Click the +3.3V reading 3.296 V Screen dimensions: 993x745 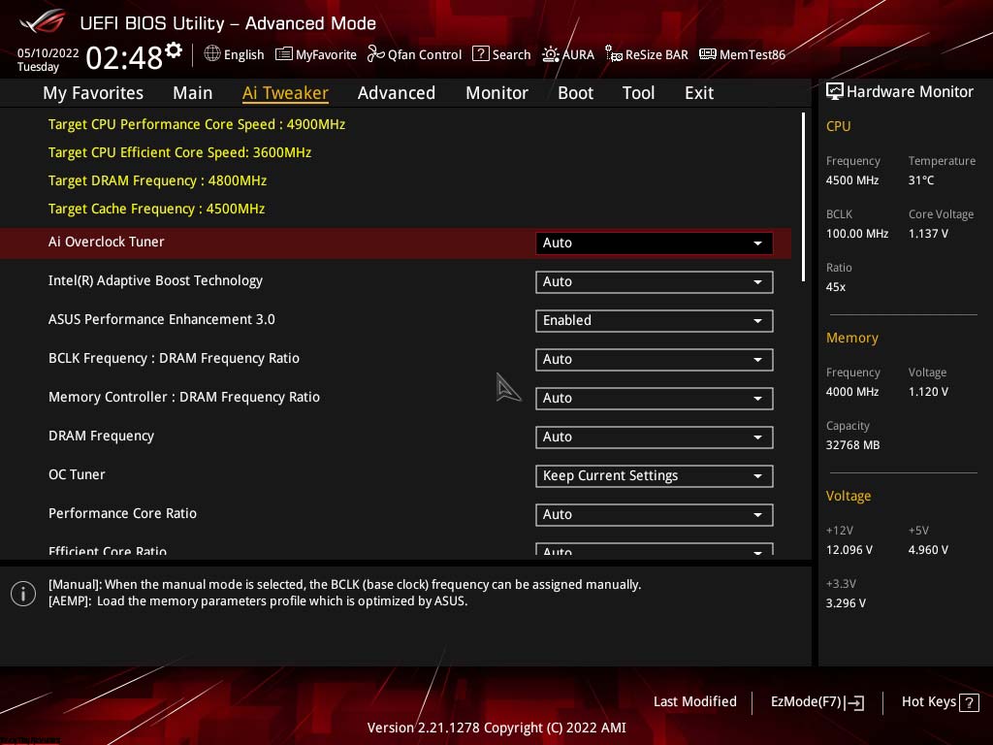846,603
